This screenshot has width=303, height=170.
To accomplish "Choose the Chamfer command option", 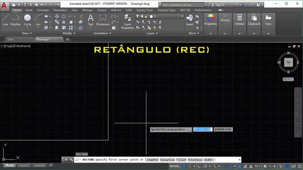I will coord(152,160).
